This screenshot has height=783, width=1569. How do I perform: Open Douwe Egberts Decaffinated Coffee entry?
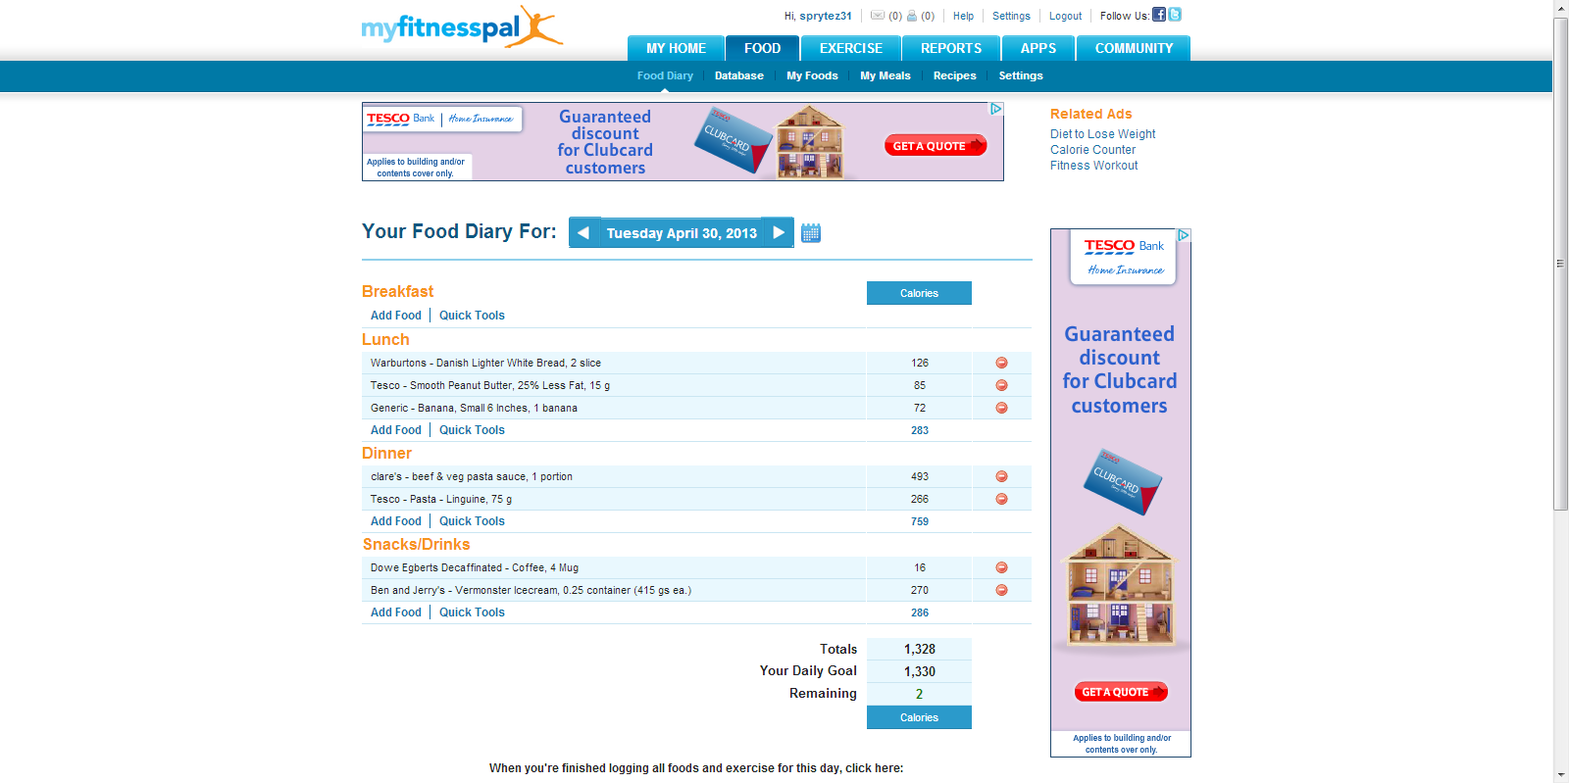tap(475, 567)
